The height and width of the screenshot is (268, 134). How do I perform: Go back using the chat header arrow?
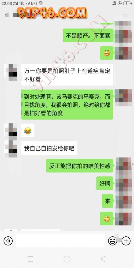click(7, 15)
